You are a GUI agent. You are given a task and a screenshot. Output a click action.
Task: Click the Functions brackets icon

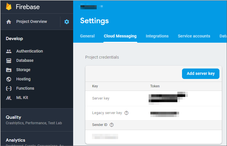point(9,89)
